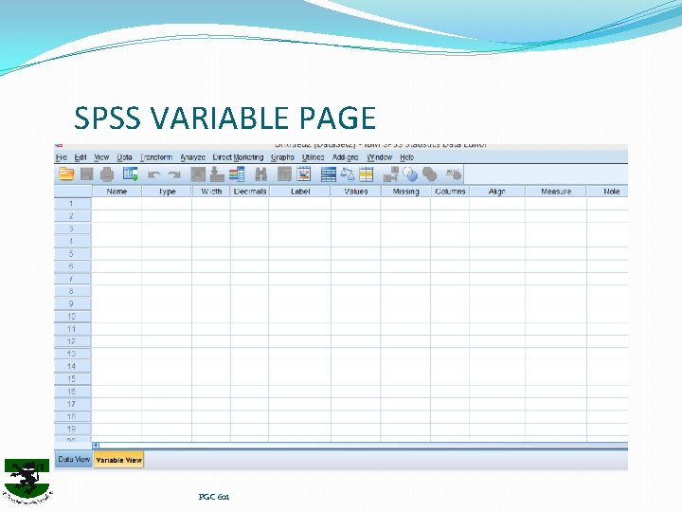
Task: Click the Weight Cases scale icon
Action: [x=347, y=174]
